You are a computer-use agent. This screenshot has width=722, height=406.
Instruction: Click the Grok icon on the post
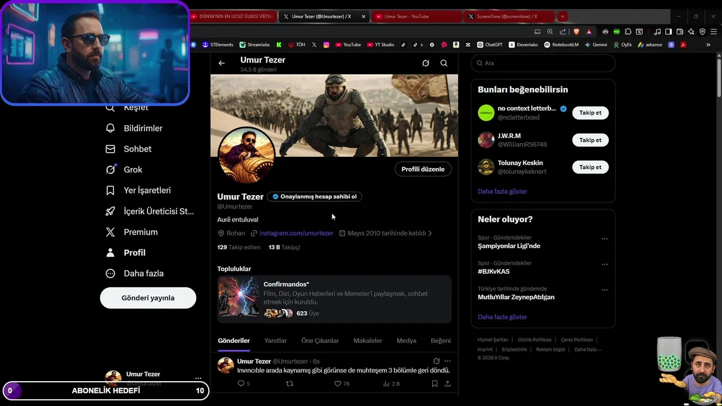coord(436,361)
